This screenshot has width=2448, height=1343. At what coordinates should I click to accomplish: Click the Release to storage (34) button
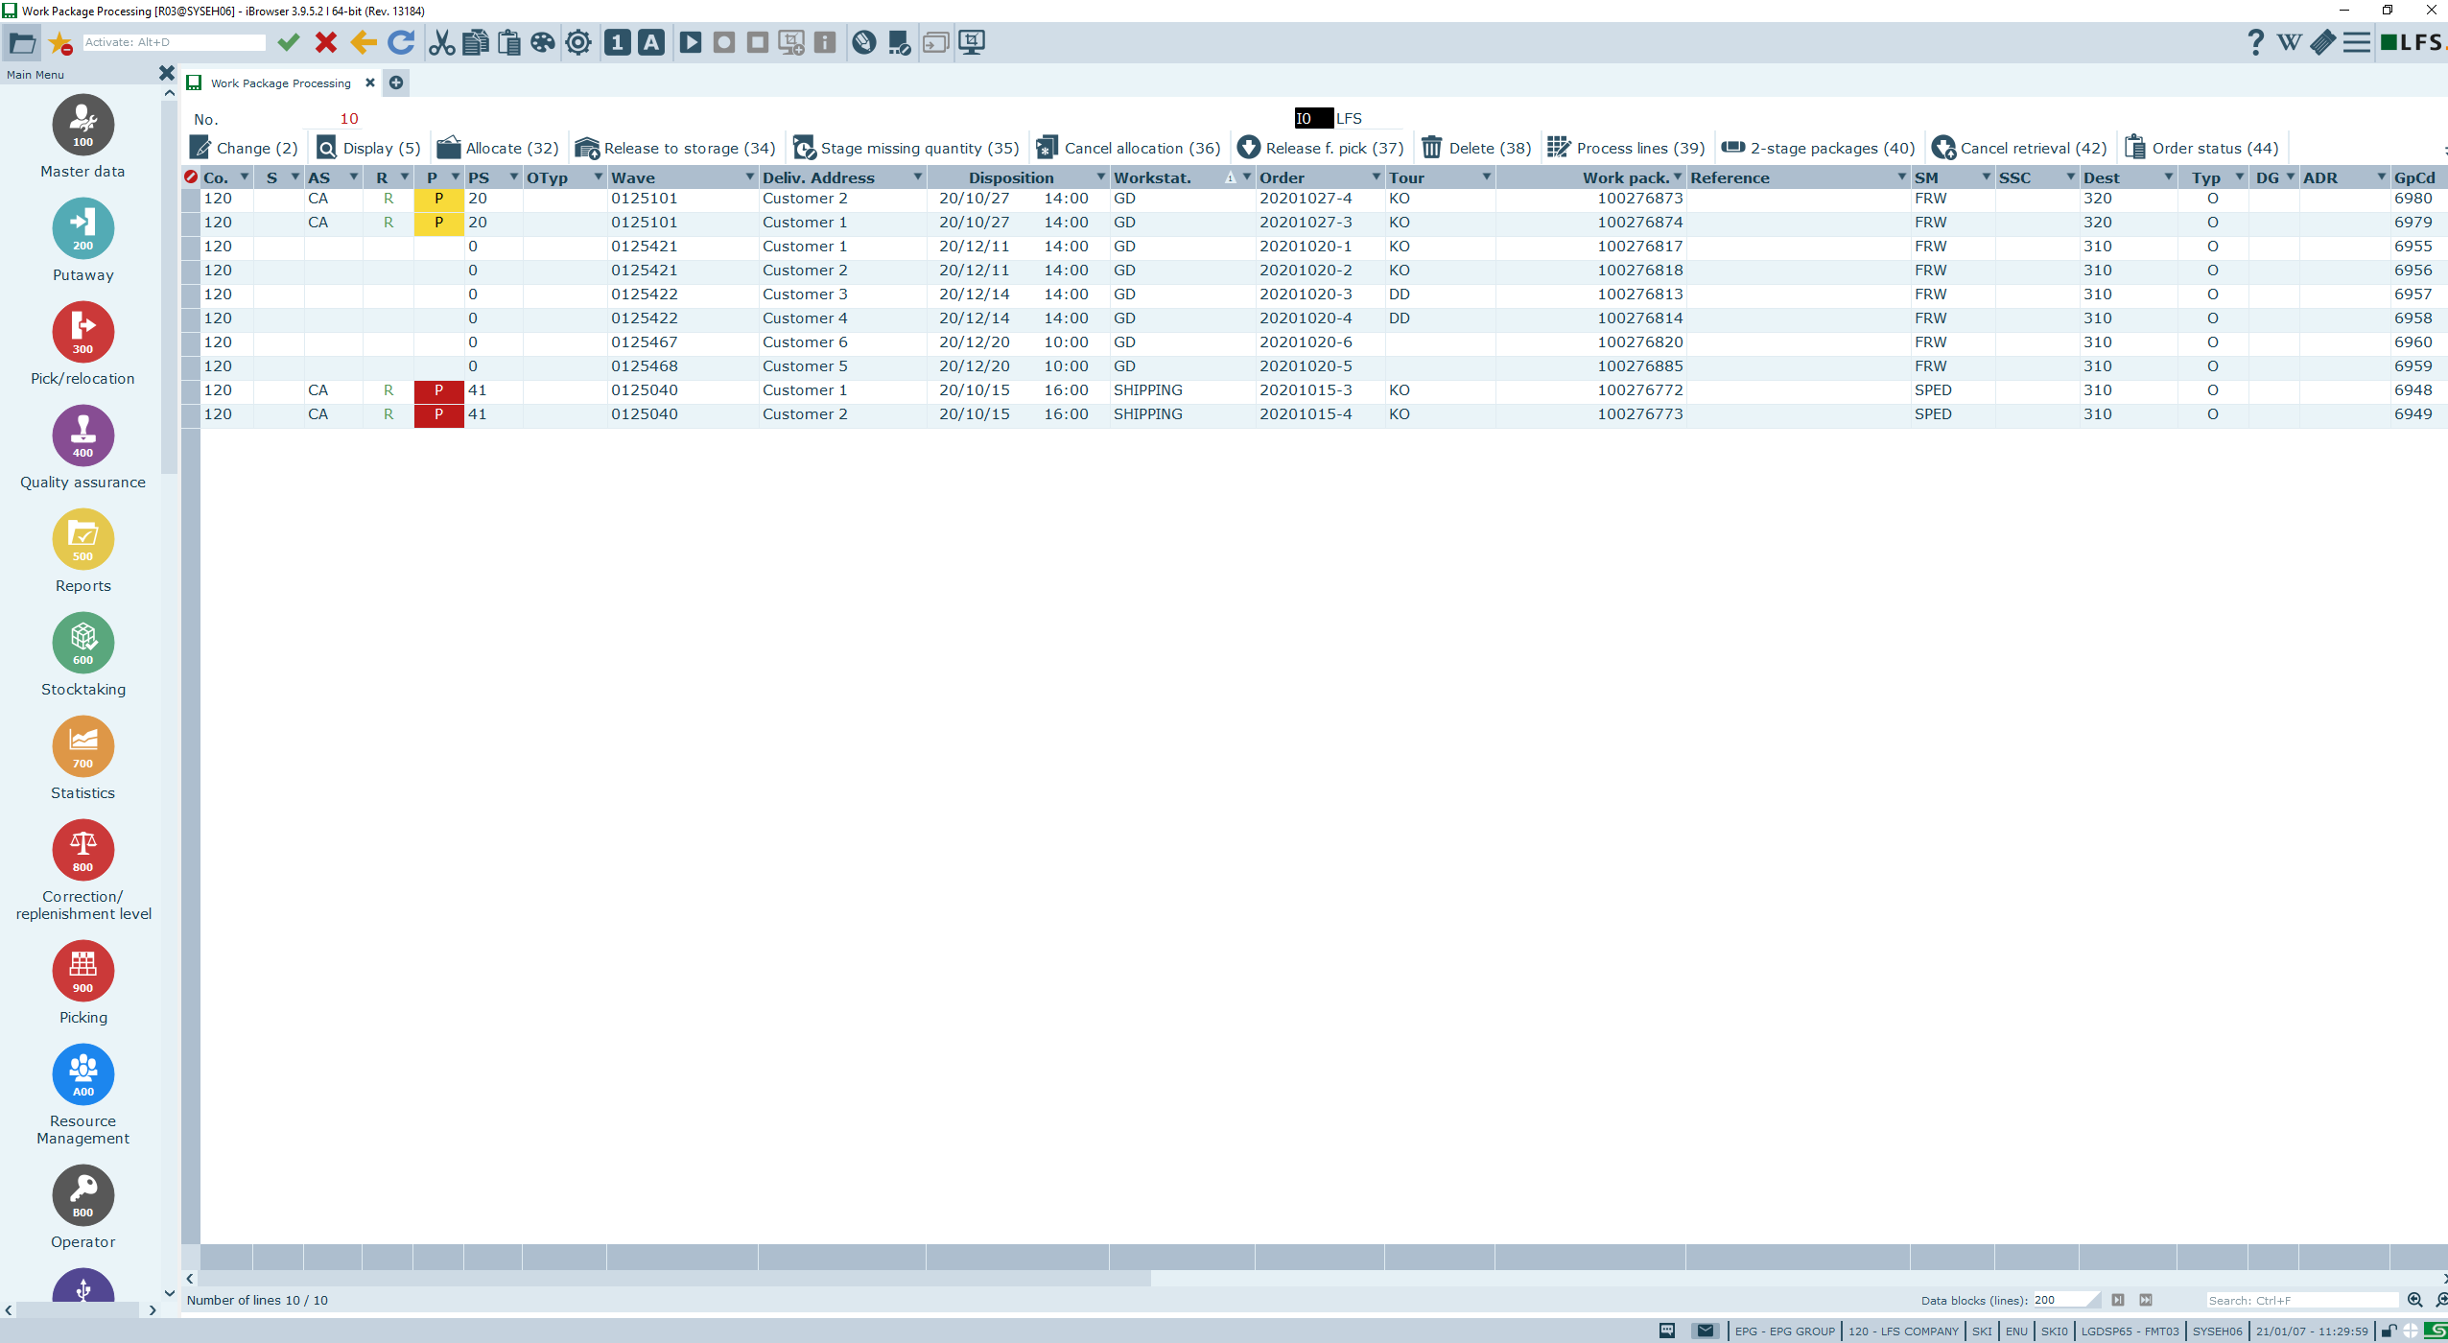(676, 147)
